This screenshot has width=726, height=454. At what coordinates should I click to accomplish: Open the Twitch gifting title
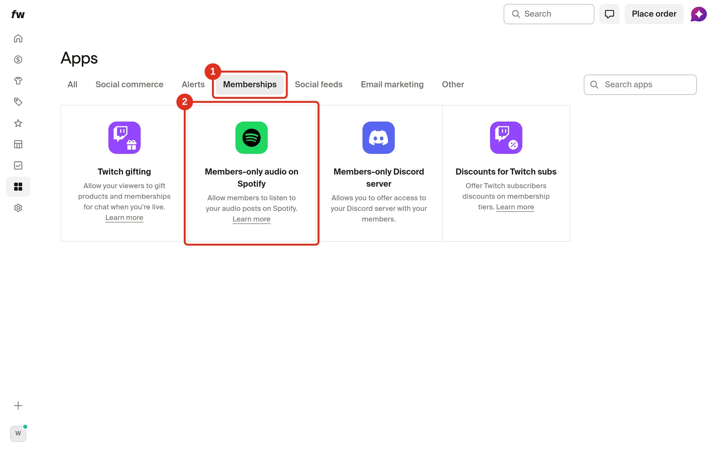124,172
